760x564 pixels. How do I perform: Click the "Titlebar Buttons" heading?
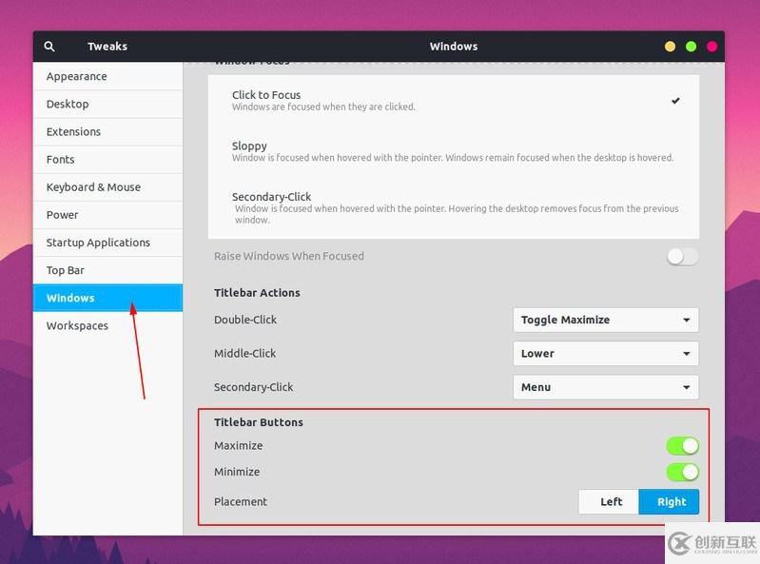[259, 422]
